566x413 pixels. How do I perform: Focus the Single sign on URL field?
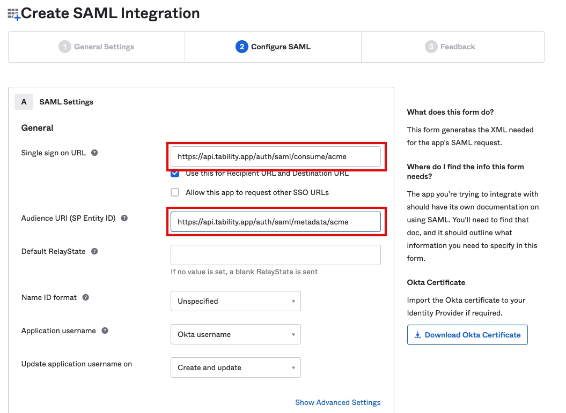click(x=275, y=157)
